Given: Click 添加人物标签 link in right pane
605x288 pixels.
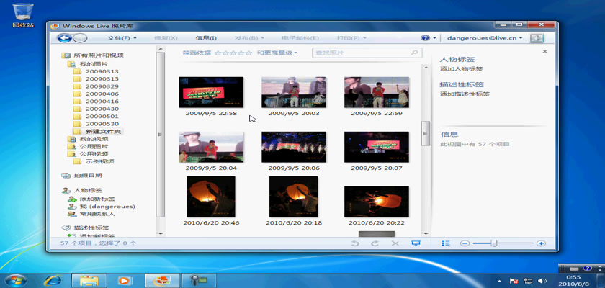Looking at the screenshot, I should click(x=461, y=69).
